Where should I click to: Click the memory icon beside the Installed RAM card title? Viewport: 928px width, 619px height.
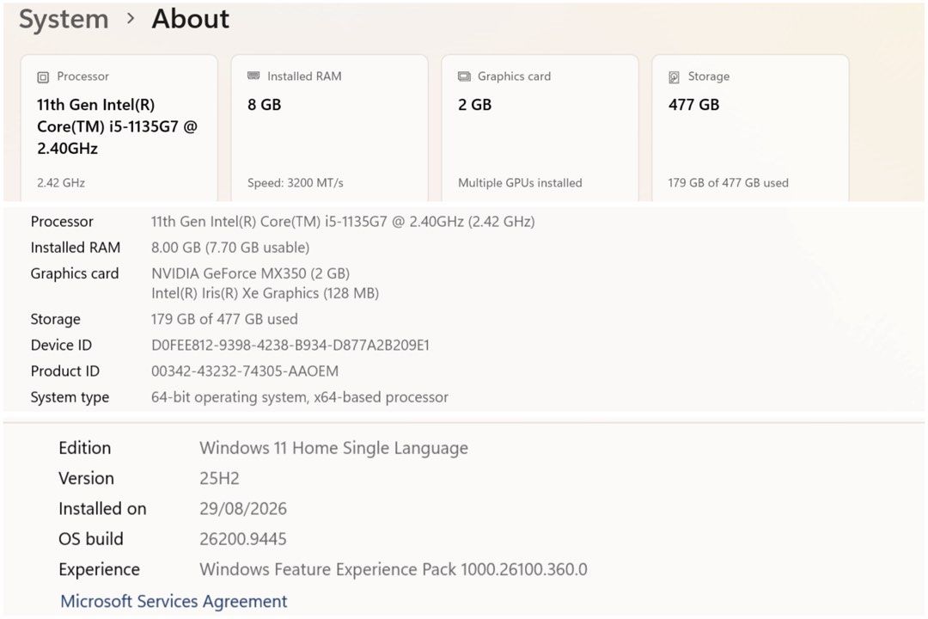coord(253,76)
